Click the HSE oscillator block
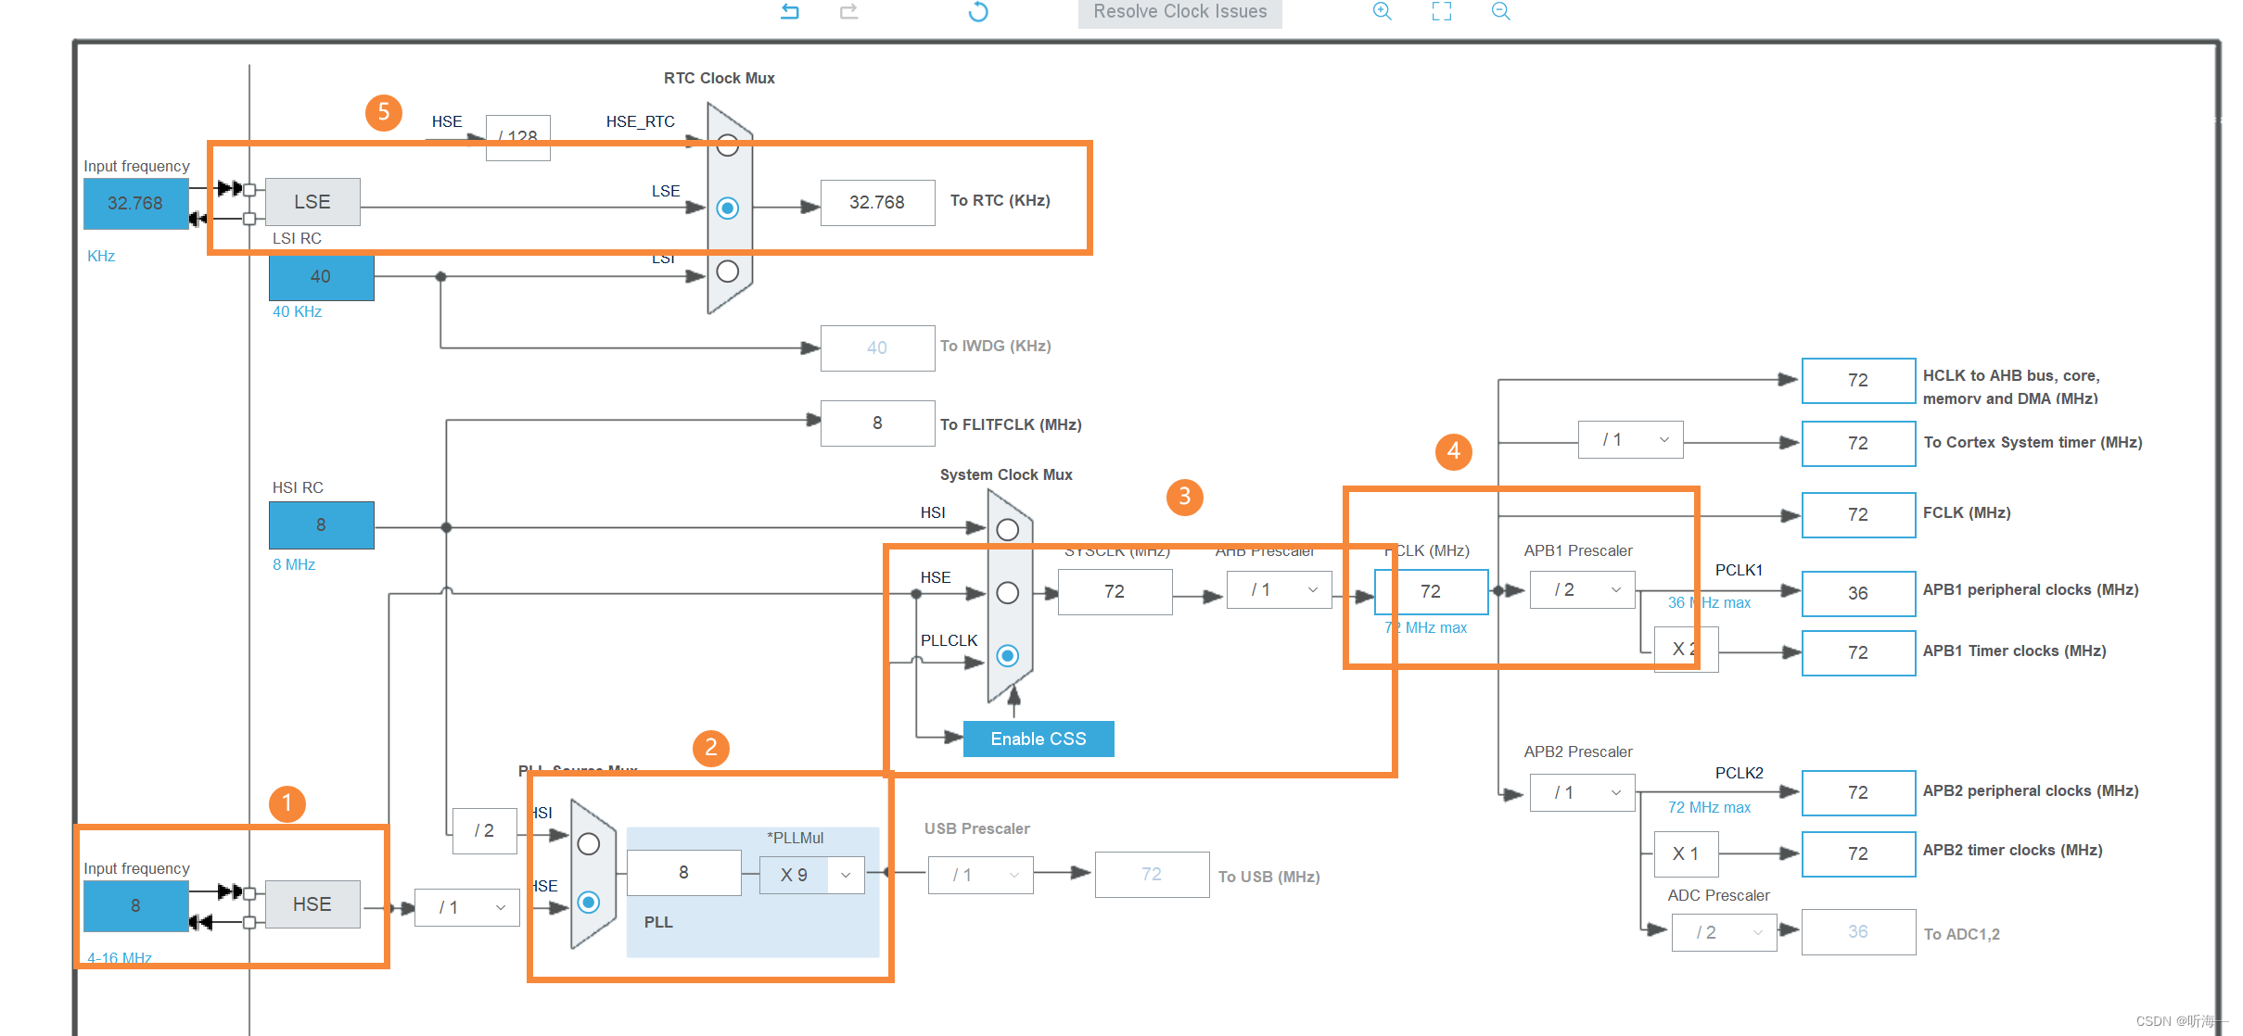2243x1036 pixels. pyautogui.click(x=312, y=904)
